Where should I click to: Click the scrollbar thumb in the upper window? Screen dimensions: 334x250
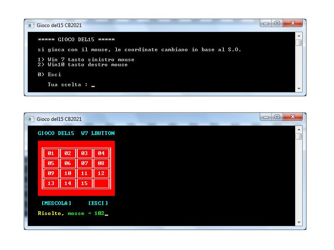tap(299, 43)
